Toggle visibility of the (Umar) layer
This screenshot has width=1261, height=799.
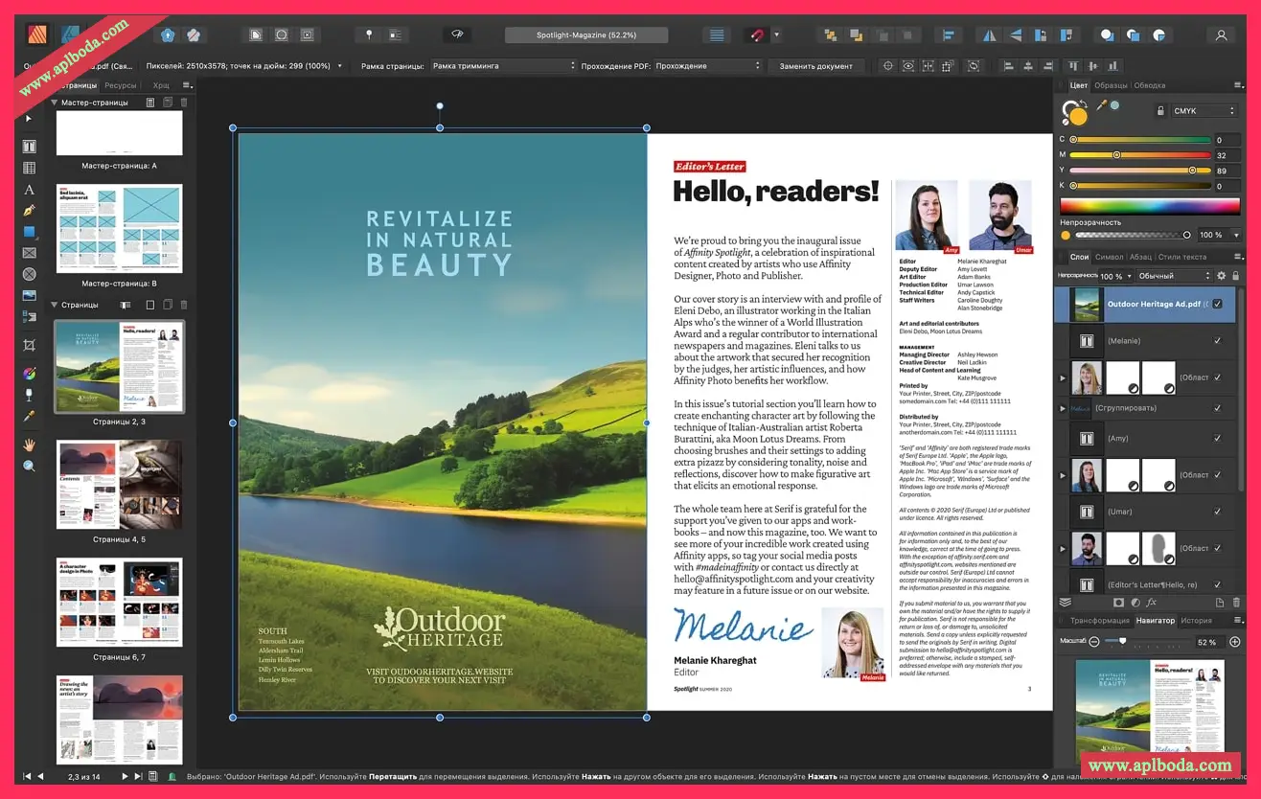pyautogui.click(x=1217, y=512)
